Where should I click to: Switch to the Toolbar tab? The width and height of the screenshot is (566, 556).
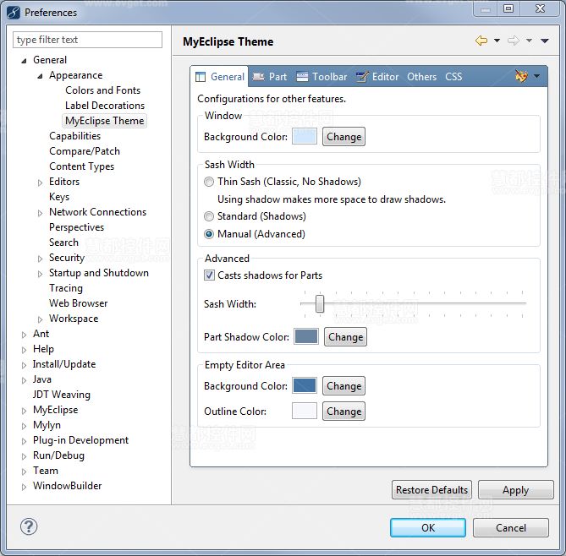tap(321, 76)
